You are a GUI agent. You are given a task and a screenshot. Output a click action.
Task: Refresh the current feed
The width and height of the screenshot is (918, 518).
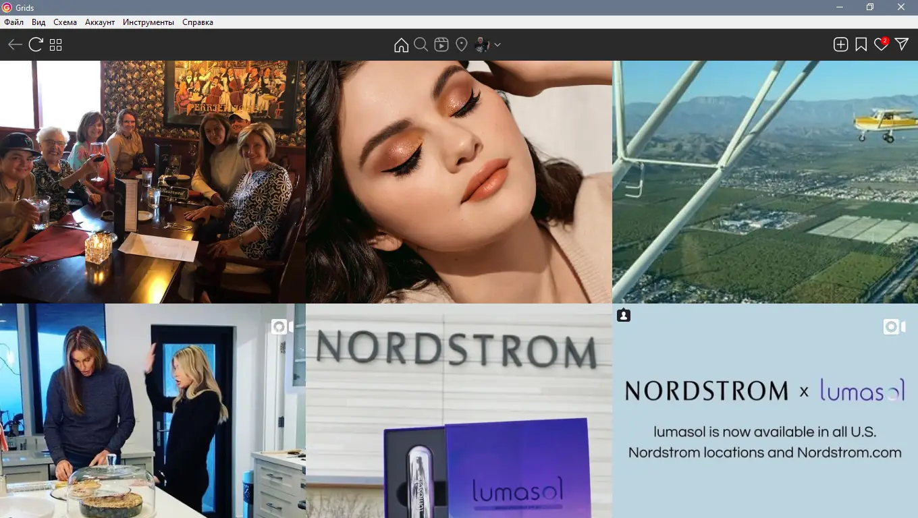(34, 44)
